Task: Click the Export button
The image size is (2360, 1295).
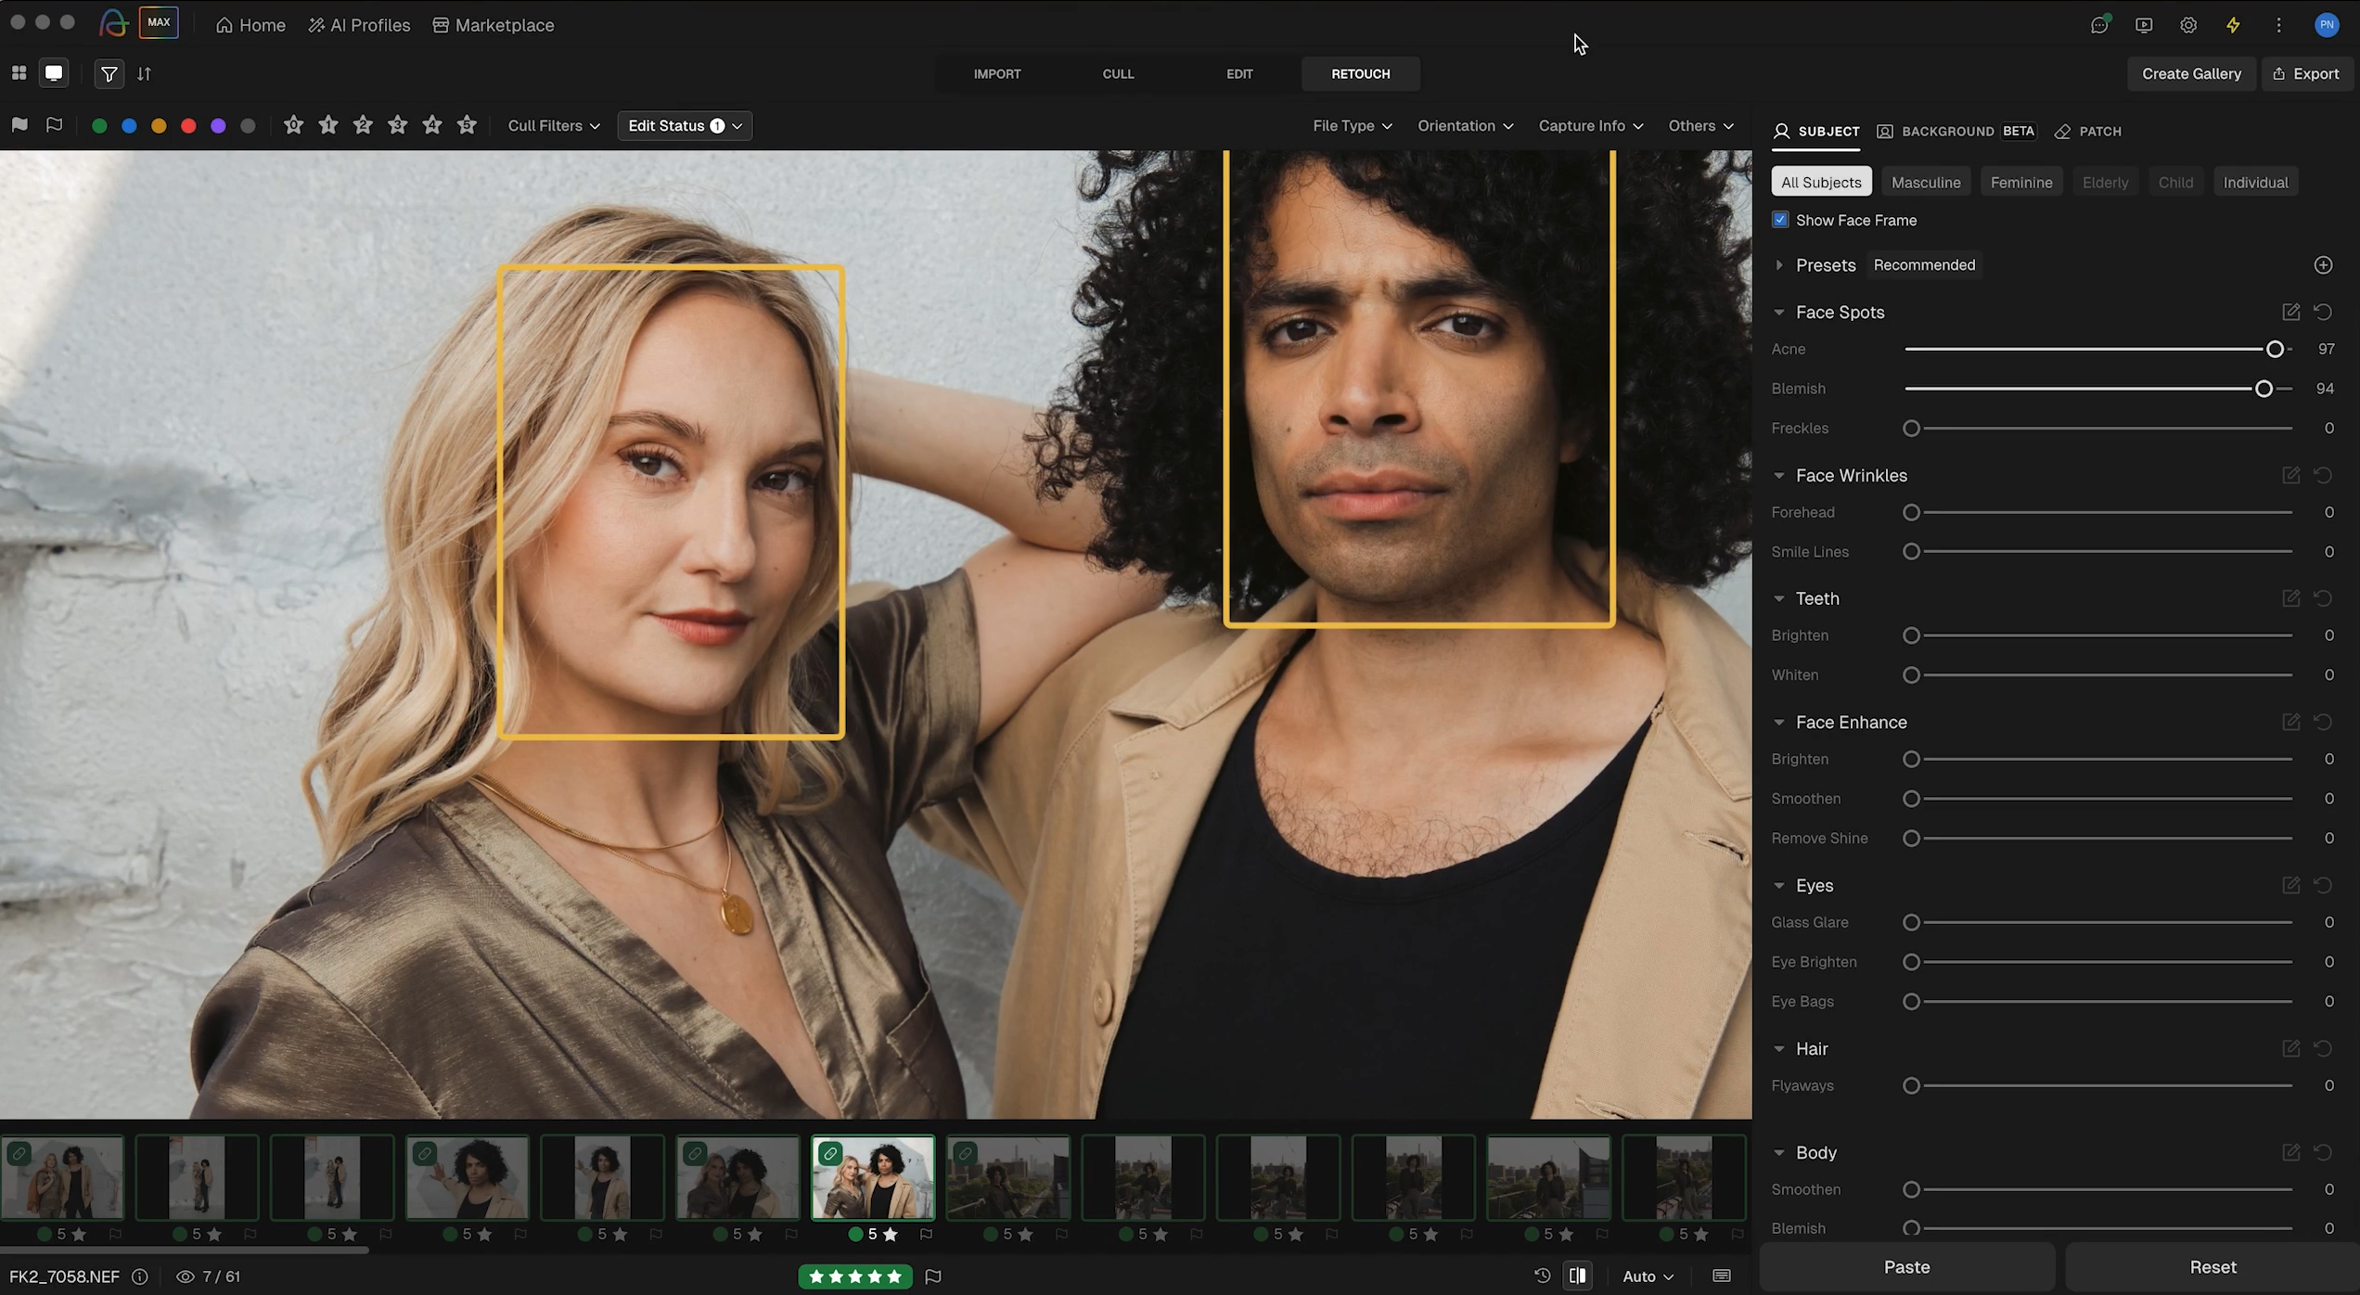Action: click(2306, 73)
